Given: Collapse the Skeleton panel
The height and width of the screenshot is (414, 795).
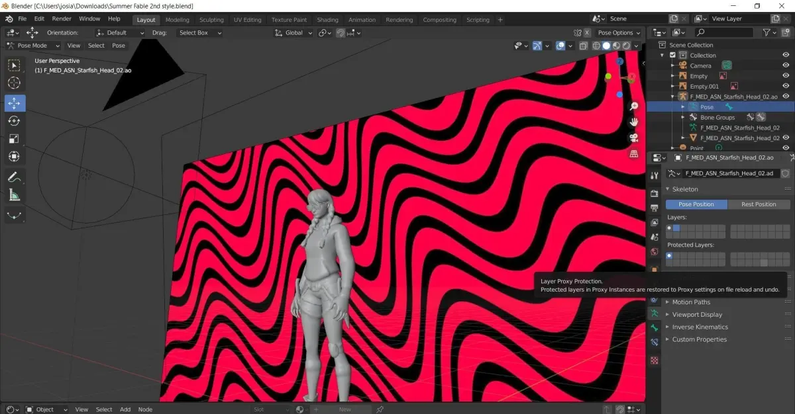Looking at the screenshot, I should tap(684, 189).
